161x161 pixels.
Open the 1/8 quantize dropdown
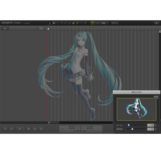coord(102,23)
